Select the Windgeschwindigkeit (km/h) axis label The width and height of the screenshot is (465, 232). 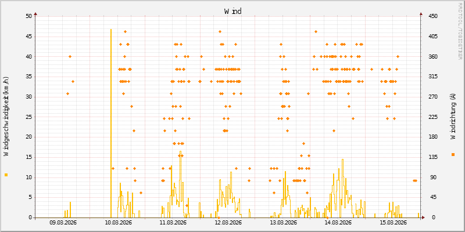click(6, 116)
